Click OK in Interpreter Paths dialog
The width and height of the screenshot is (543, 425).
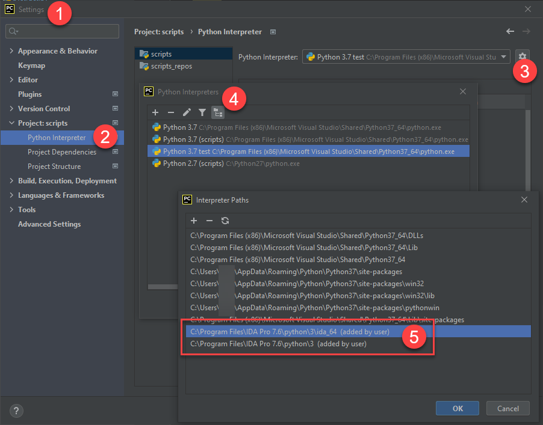[x=458, y=408]
